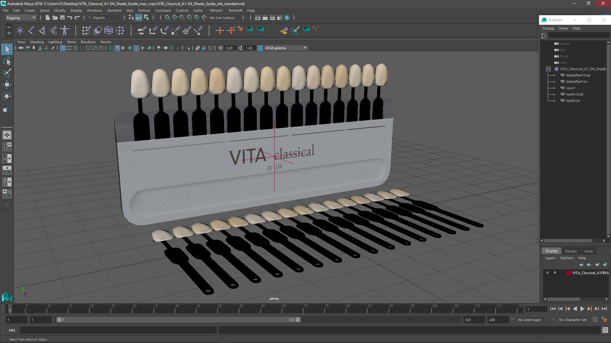
Task: Open the layer editor Options menu
Action: (566, 258)
